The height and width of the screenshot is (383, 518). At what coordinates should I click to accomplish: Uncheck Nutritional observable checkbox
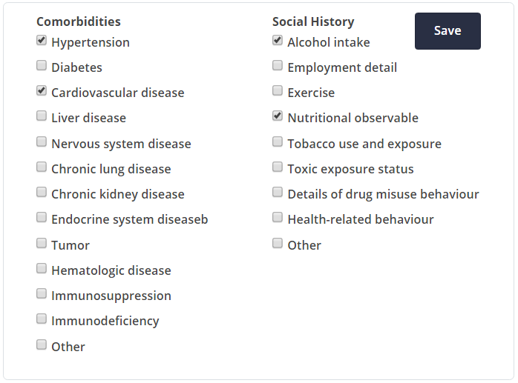(278, 116)
